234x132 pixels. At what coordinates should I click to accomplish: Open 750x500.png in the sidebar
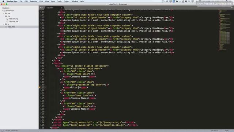(x=14, y=22)
